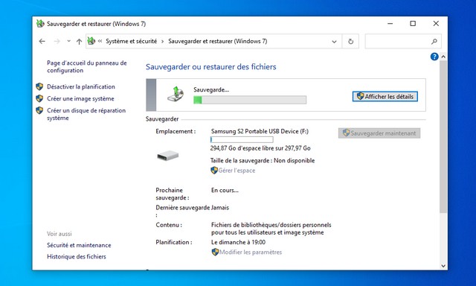The height and width of the screenshot is (286, 476).
Task: Click the window title bar app icon
Action: point(40,24)
